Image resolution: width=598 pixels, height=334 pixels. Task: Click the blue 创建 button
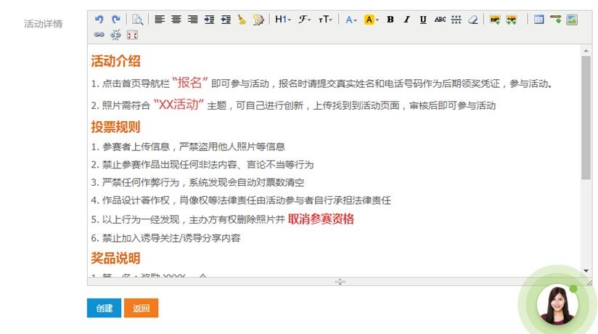[x=104, y=308]
